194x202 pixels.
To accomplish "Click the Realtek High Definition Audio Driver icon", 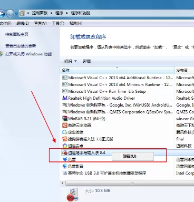I will (x=65, y=98).
